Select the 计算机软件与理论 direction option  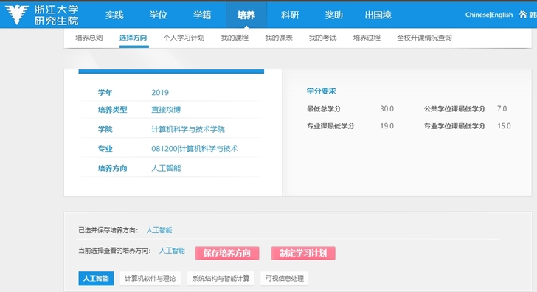[150, 278]
